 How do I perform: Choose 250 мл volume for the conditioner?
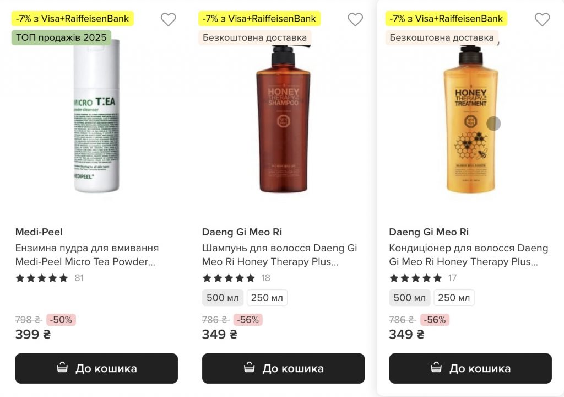coord(454,298)
